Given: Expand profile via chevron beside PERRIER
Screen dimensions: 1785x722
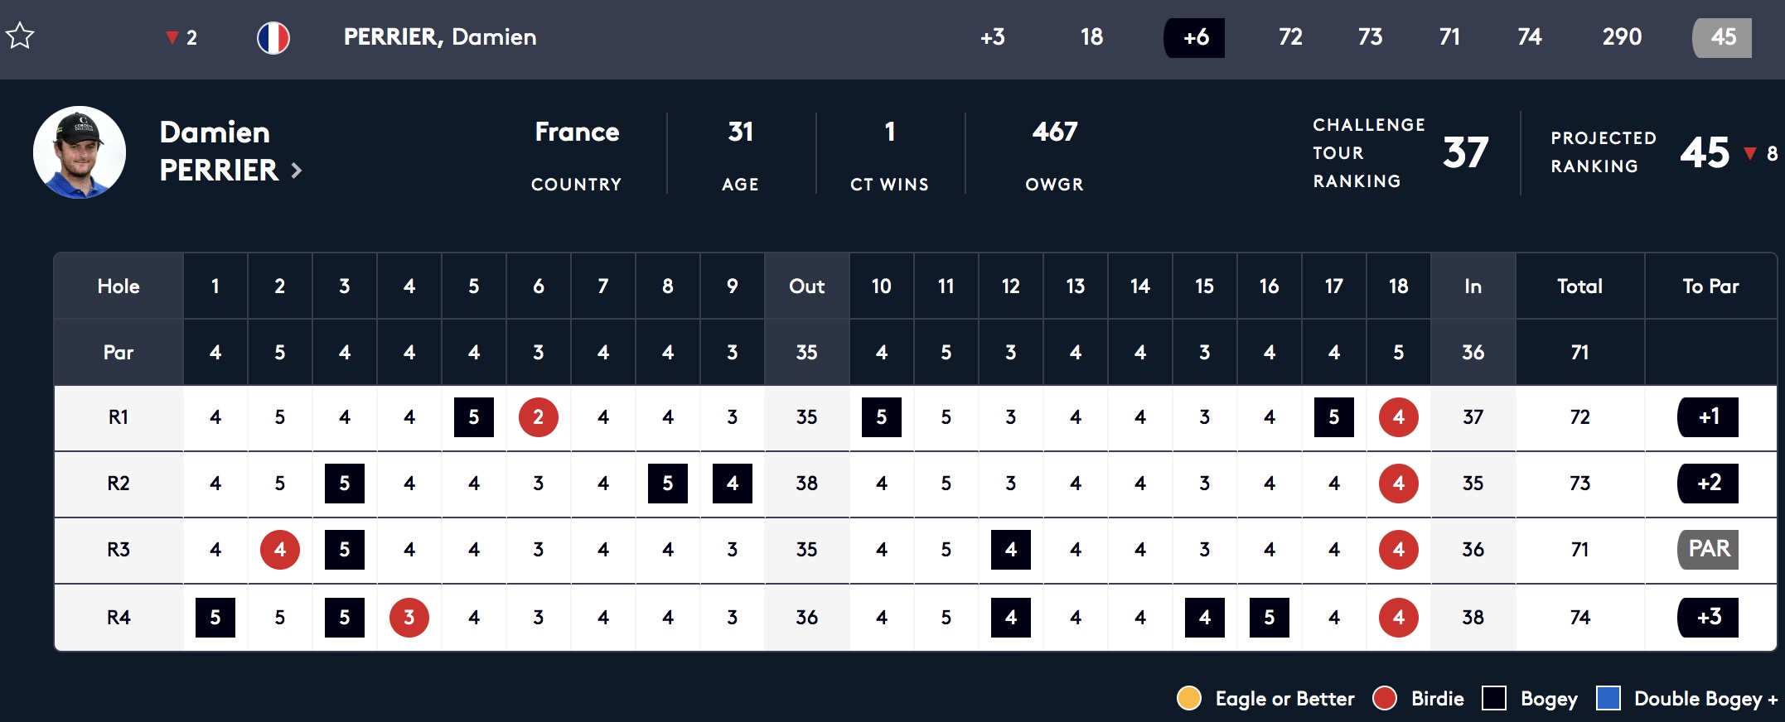Looking at the screenshot, I should (x=297, y=171).
